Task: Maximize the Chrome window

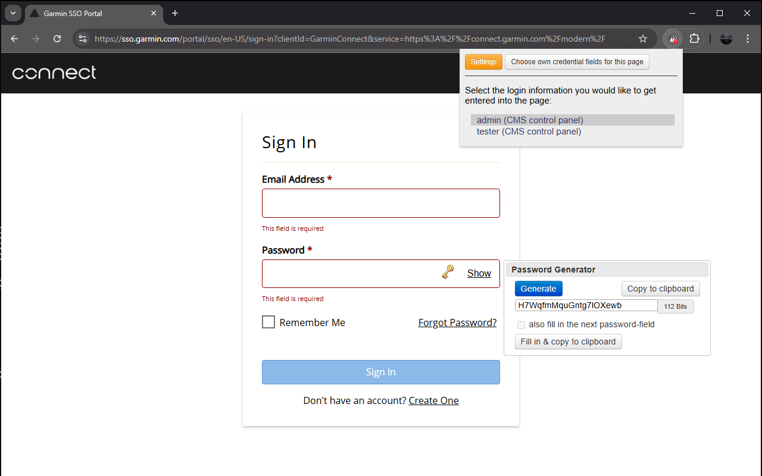Action: pos(720,13)
